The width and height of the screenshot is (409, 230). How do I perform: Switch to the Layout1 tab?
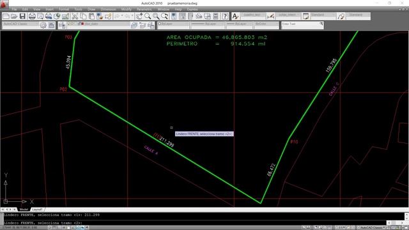37,210
